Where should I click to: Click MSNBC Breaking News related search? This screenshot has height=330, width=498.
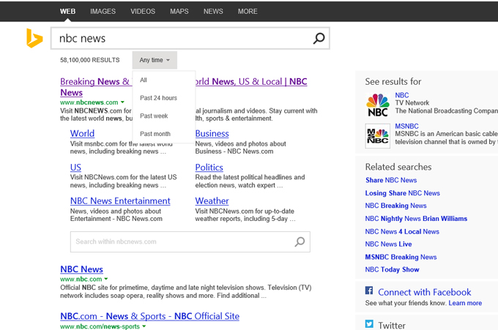click(401, 257)
